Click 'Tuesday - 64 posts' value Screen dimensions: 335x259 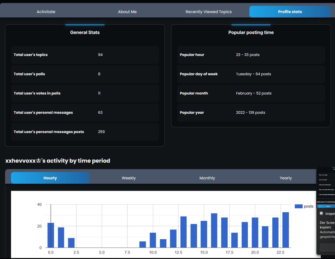tap(254, 74)
